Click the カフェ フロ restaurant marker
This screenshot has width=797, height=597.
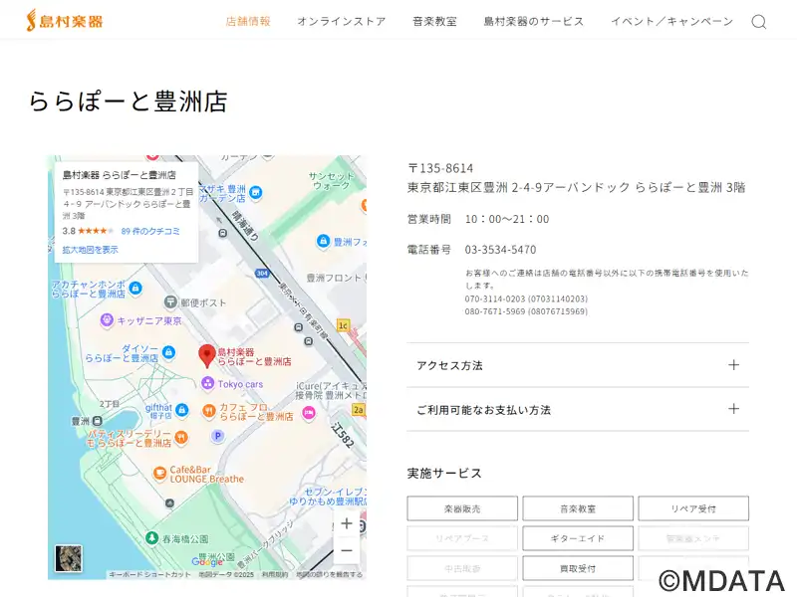209,411
